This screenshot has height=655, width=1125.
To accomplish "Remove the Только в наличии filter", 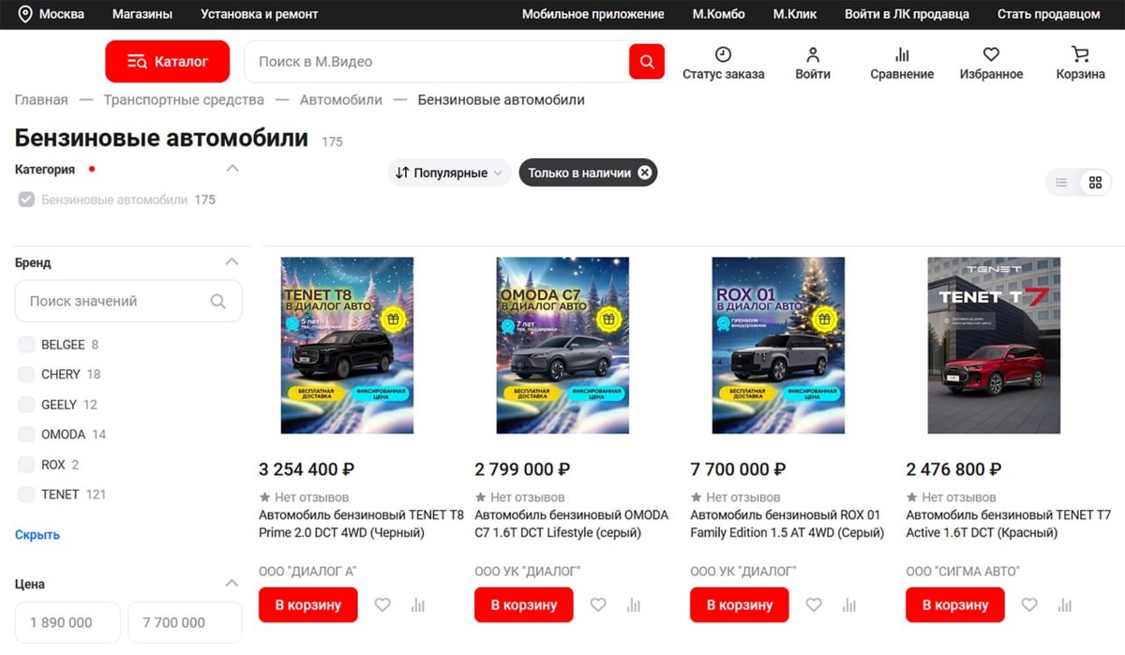I will point(645,172).
